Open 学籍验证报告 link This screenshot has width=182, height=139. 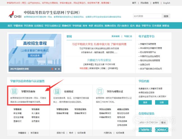(x=62, y=109)
